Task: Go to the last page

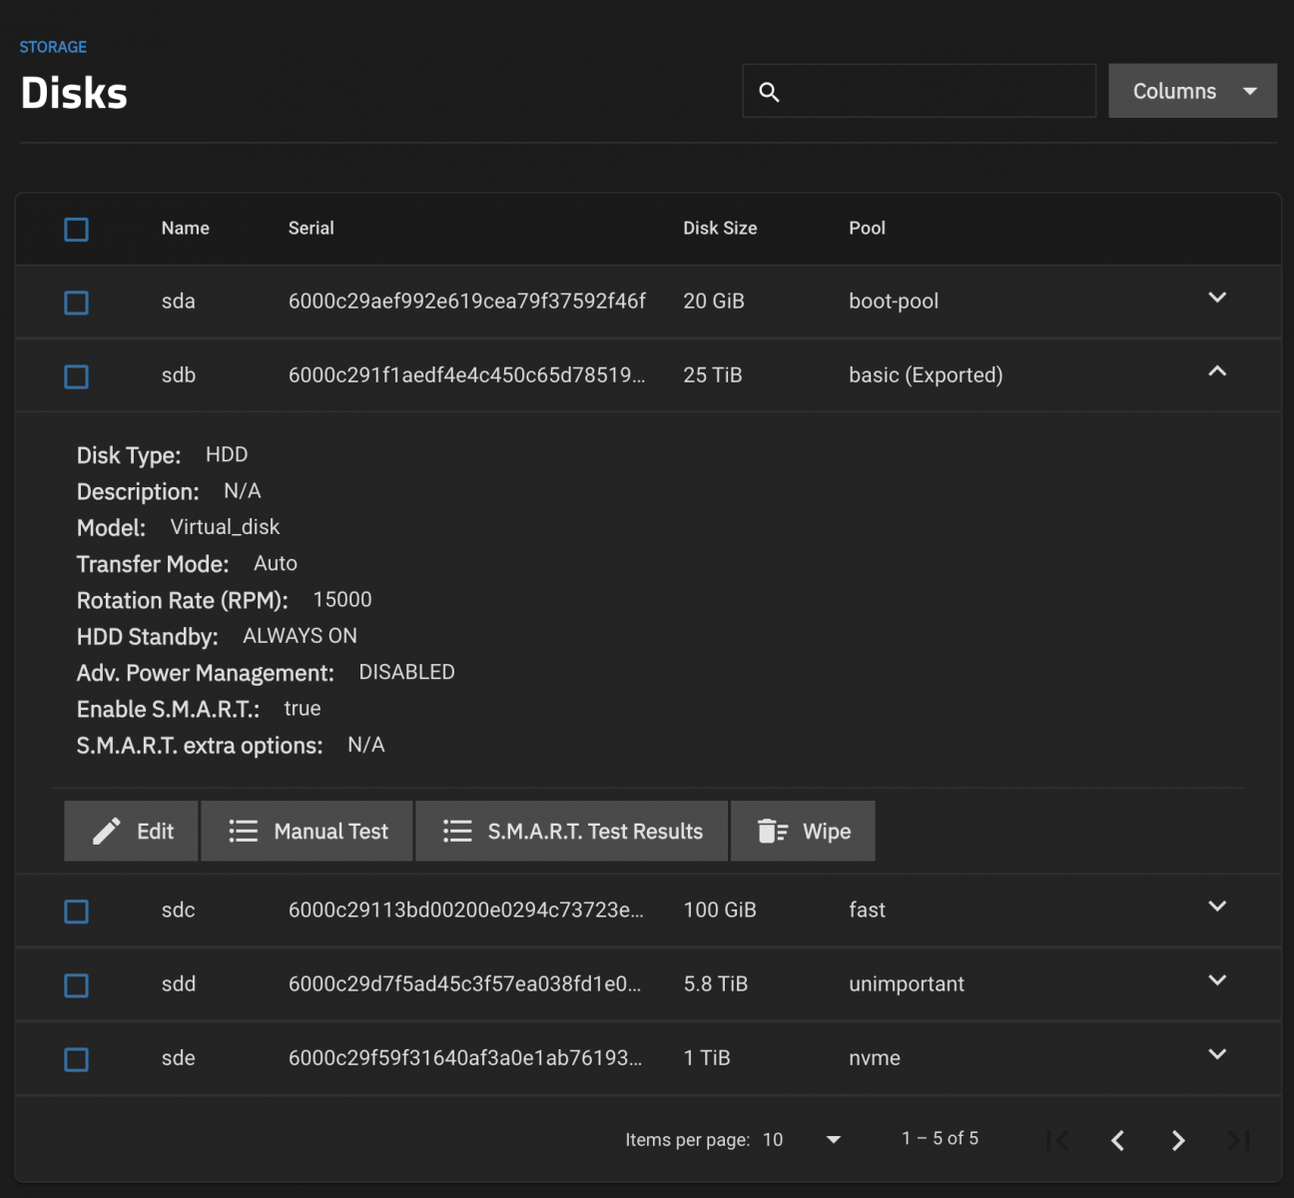Action: pos(1239,1140)
